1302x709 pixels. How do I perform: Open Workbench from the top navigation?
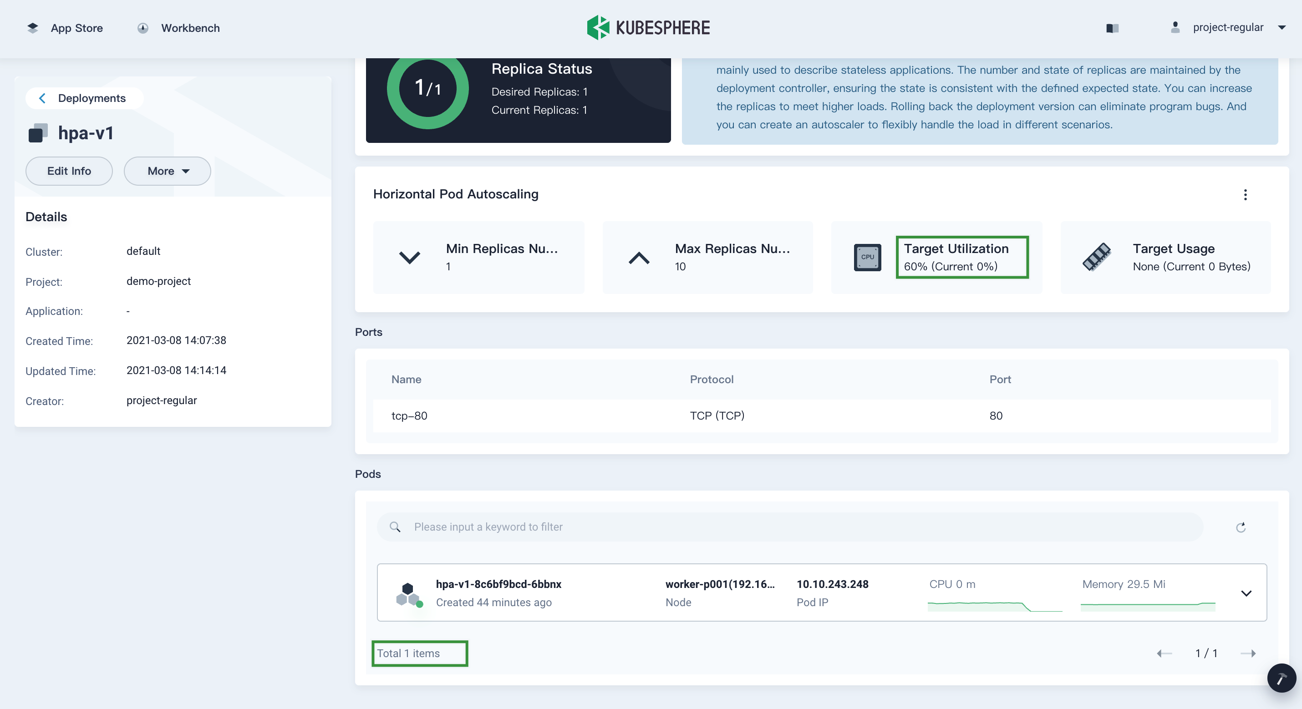(x=190, y=28)
